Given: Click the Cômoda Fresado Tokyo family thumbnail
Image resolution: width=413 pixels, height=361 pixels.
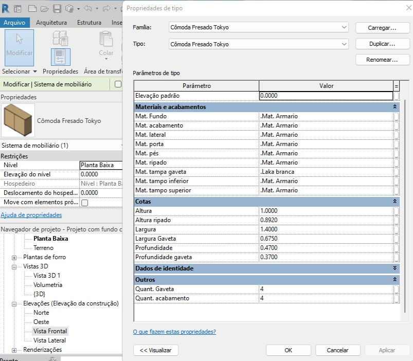Looking at the screenshot, I should [18, 120].
